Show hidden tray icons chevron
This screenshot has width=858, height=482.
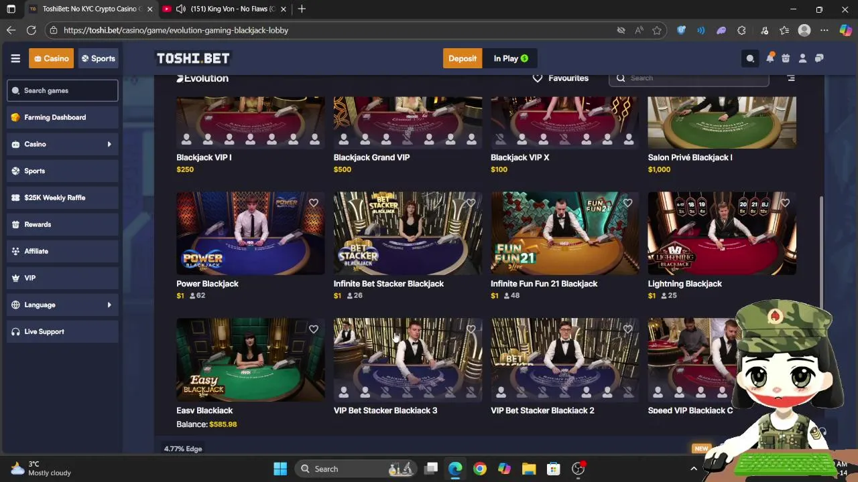(x=694, y=469)
